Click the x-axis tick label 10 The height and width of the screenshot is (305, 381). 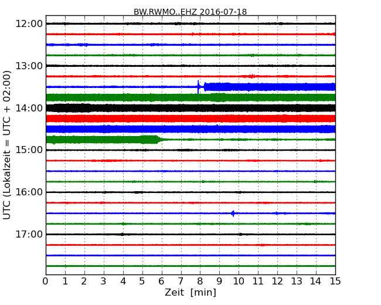click(x=239, y=282)
